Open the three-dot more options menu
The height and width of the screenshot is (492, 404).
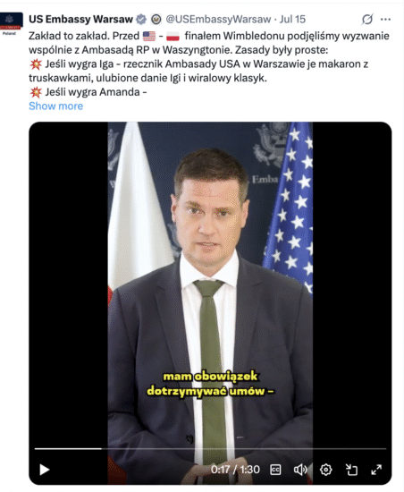385,19
